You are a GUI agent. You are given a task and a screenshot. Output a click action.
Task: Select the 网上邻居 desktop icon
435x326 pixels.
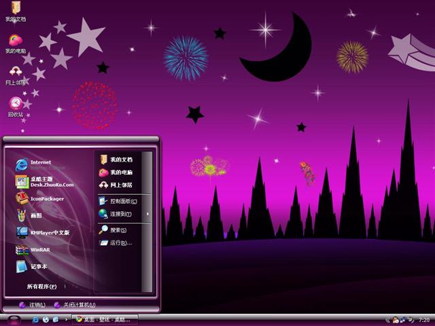[15, 73]
